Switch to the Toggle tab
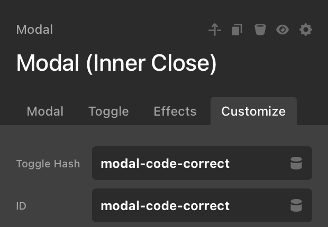 click(x=108, y=111)
